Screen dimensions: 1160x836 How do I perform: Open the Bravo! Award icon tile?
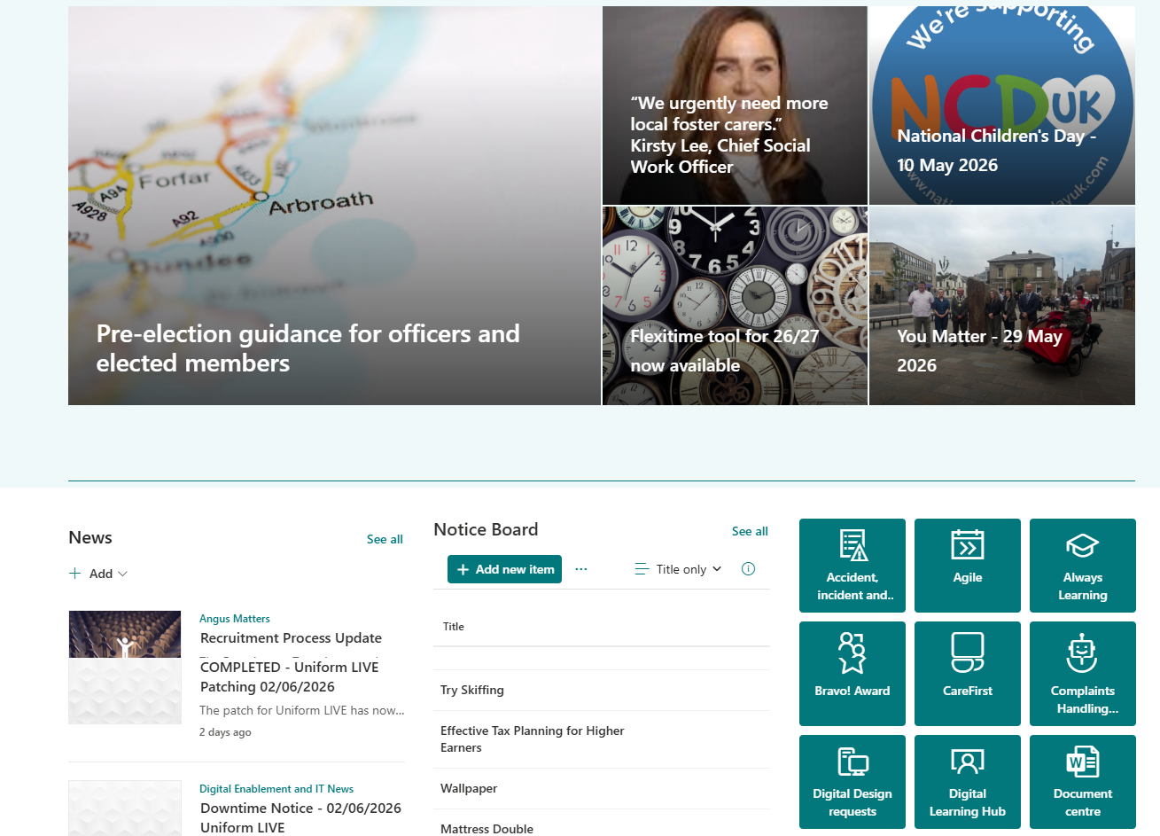[x=852, y=674]
